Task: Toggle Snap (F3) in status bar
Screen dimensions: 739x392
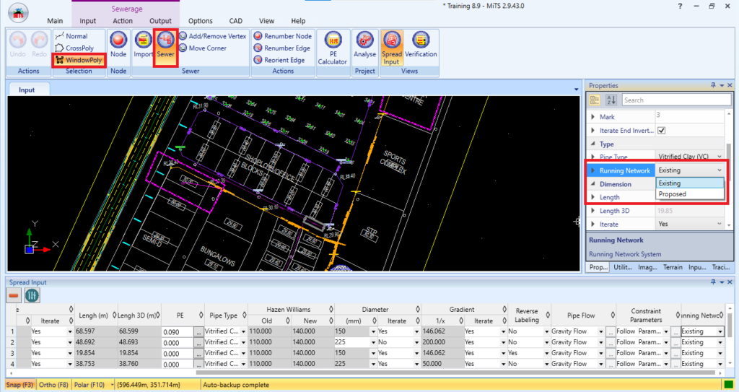Action: click(x=19, y=385)
